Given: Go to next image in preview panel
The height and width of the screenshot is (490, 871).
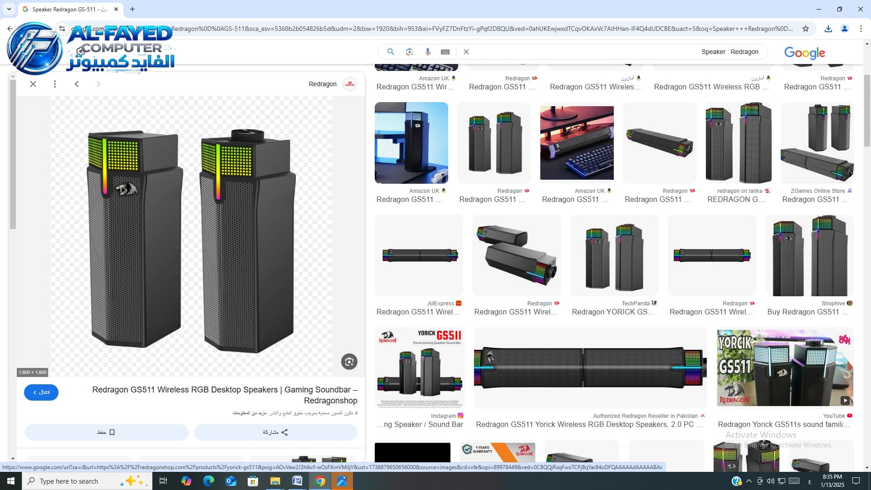Looking at the screenshot, I should coord(98,84).
